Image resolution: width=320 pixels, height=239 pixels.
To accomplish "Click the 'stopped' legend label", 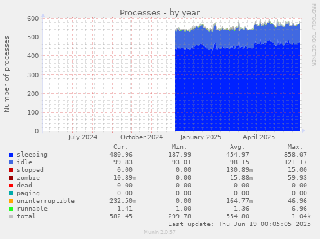I will pos(30,170).
